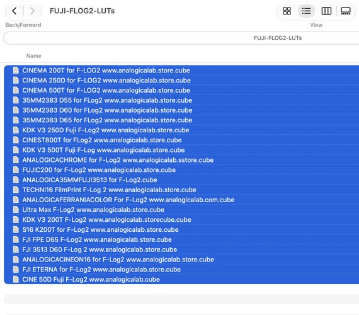Click document icon of ANALOGICACINEON16 file
The image size is (359, 315).
16,260
